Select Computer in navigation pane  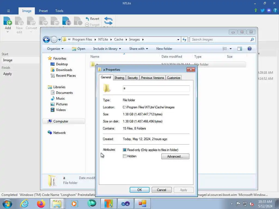(64, 121)
